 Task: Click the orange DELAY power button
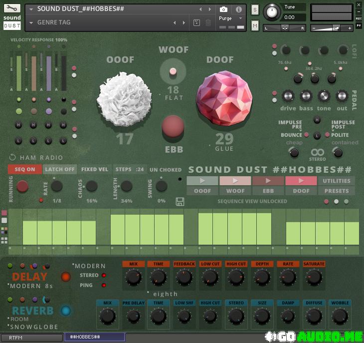point(66,277)
